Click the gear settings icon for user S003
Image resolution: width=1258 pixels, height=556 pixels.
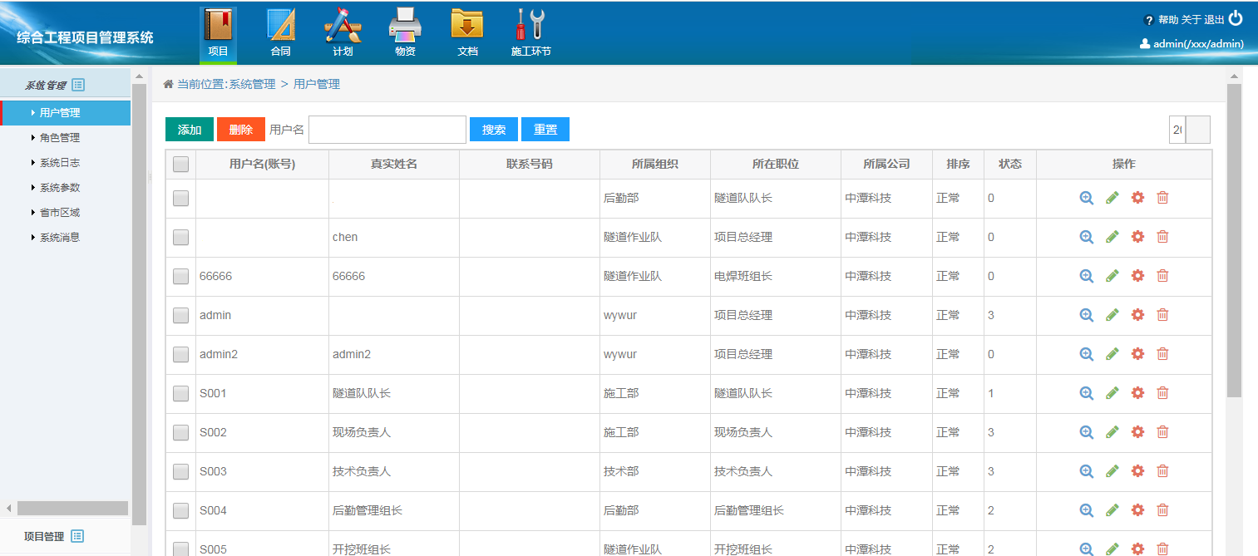[1137, 471]
